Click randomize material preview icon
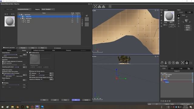The image size is (194, 109). (7, 14)
